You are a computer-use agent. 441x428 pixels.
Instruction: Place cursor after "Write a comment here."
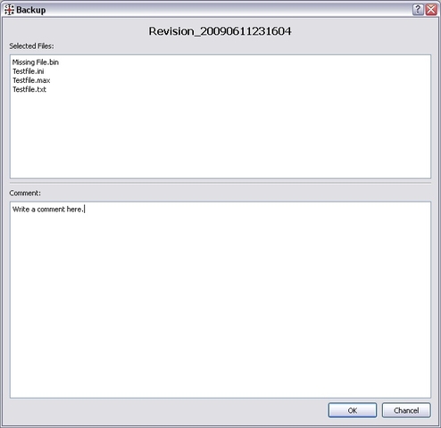(85, 210)
